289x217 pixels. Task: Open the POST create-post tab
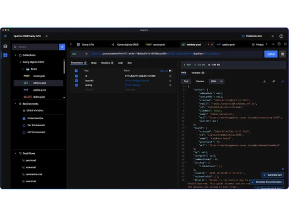click(x=155, y=45)
